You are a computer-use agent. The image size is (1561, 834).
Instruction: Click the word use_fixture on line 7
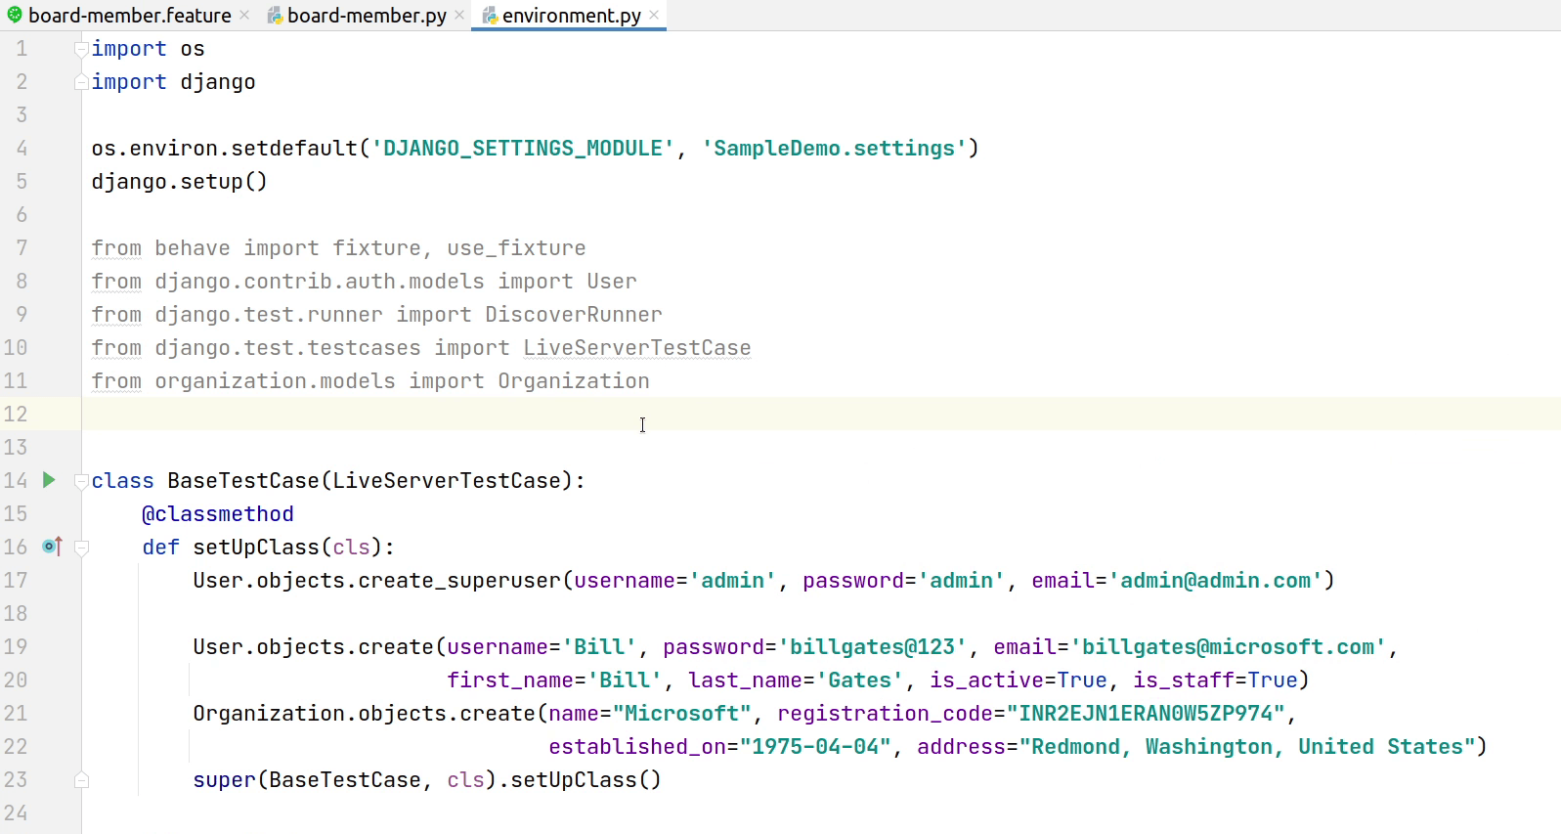tap(517, 247)
